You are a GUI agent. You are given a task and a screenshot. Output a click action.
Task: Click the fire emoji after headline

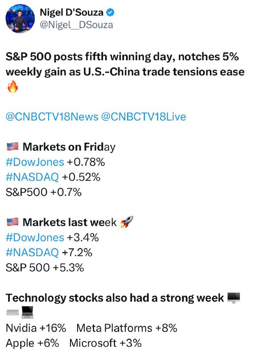coord(12,86)
